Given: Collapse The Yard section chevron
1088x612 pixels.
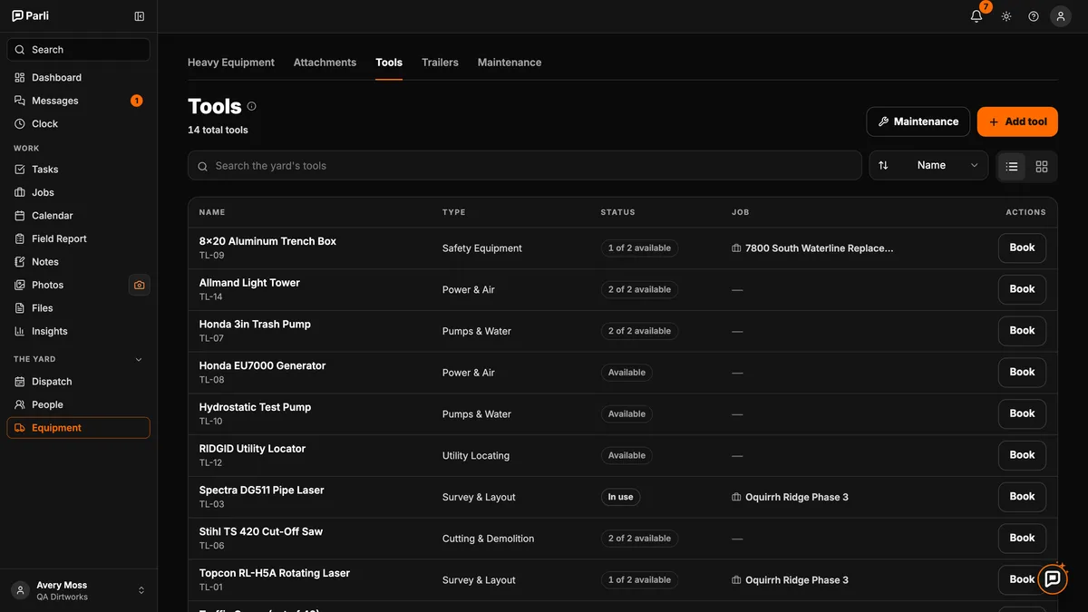Looking at the screenshot, I should (x=139, y=359).
